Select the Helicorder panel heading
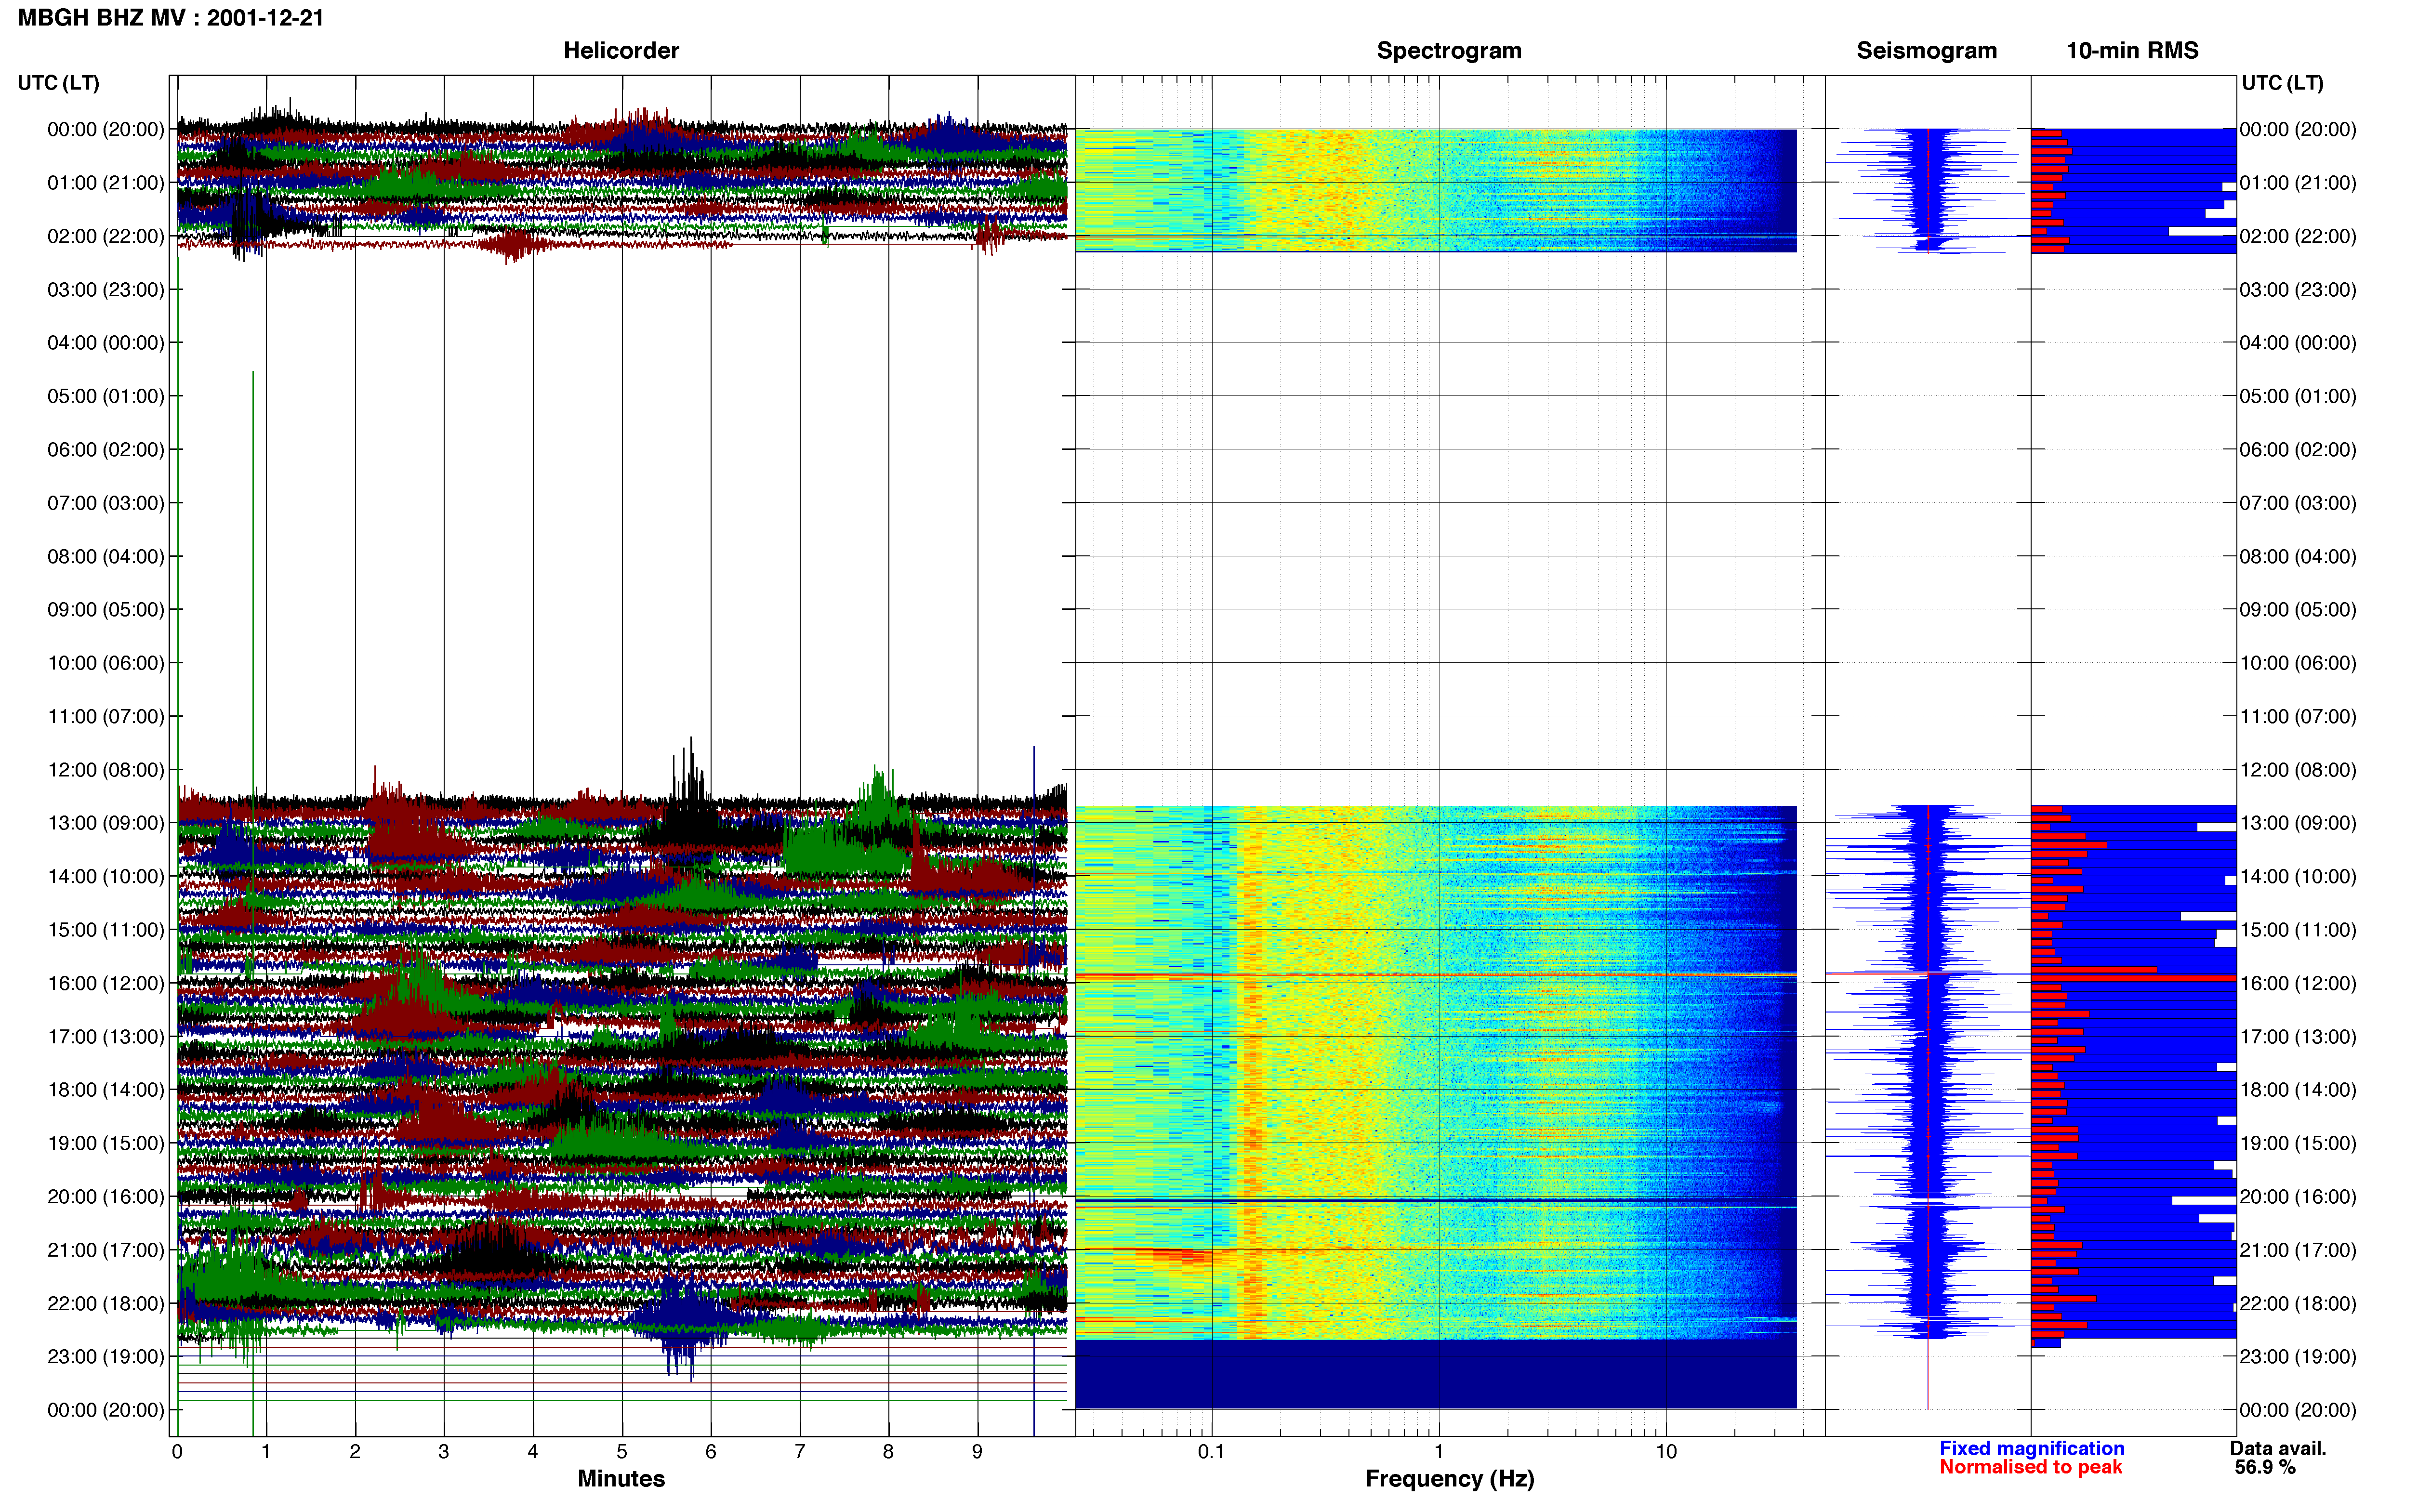 pos(621,50)
